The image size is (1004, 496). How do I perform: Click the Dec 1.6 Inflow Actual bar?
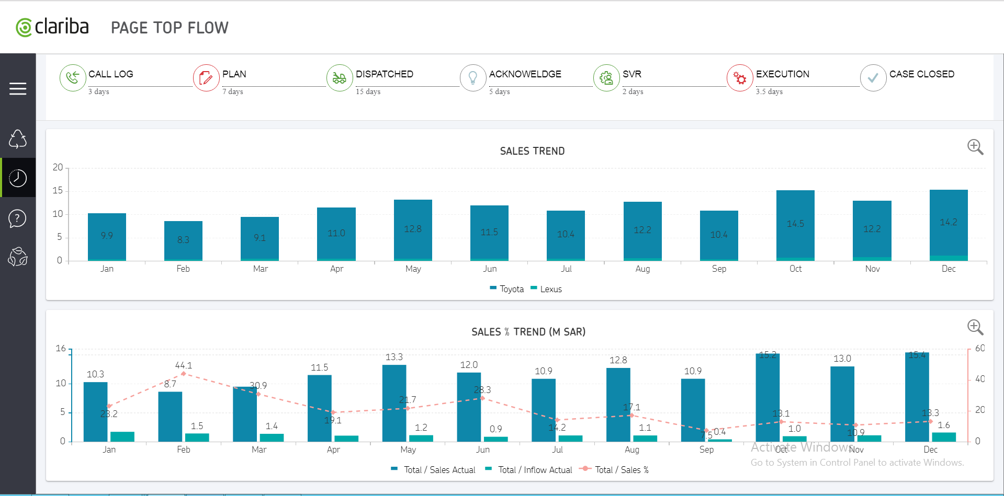(944, 437)
